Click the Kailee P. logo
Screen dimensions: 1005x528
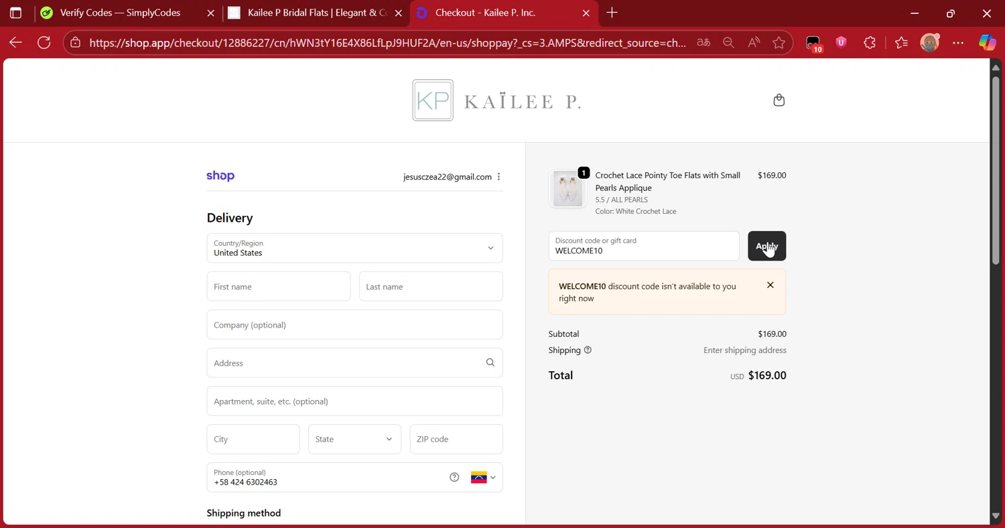click(496, 101)
